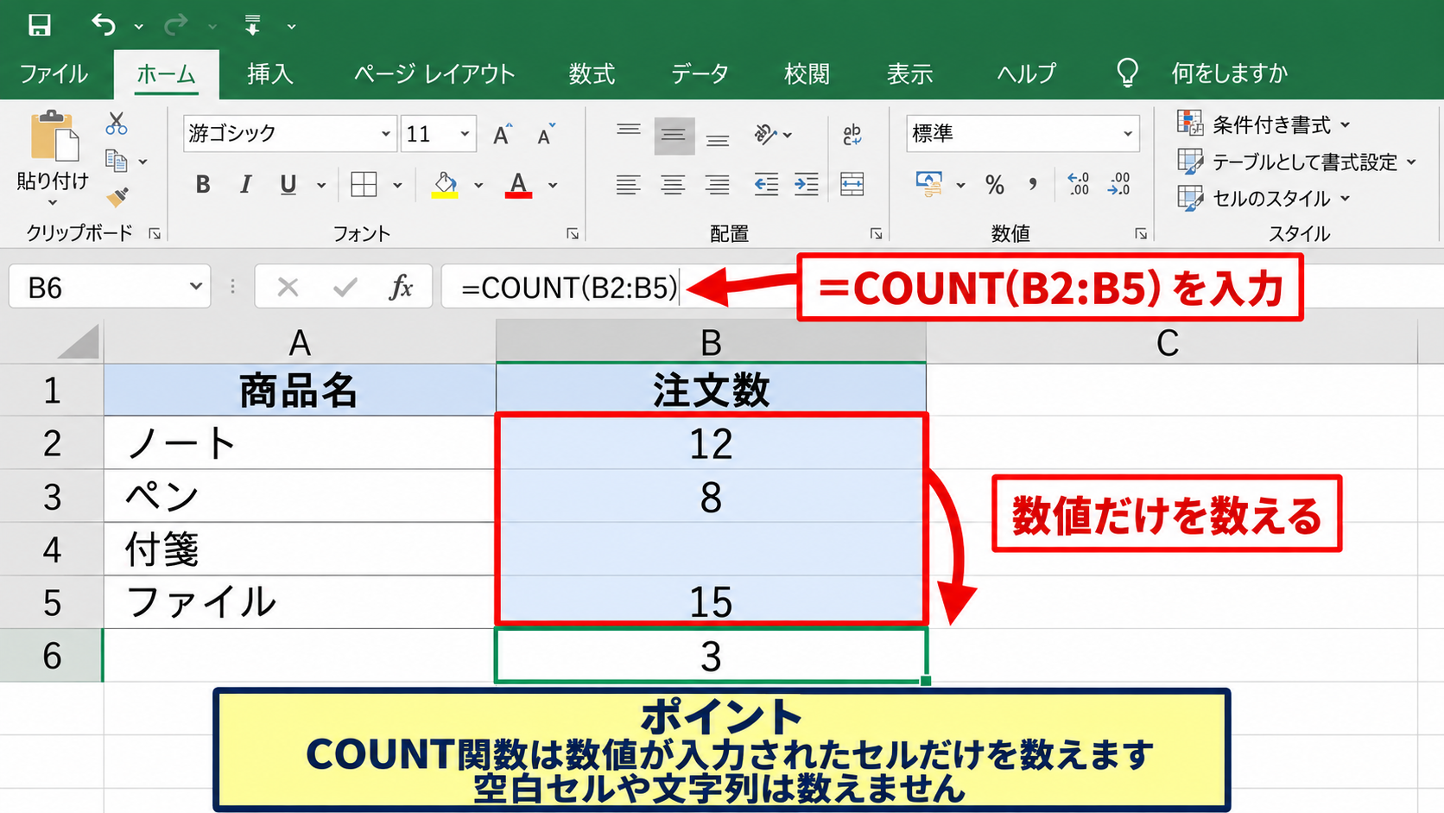Click the Save icon in title bar
The height and width of the screenshot is (813, 1444).
point(39,25)
